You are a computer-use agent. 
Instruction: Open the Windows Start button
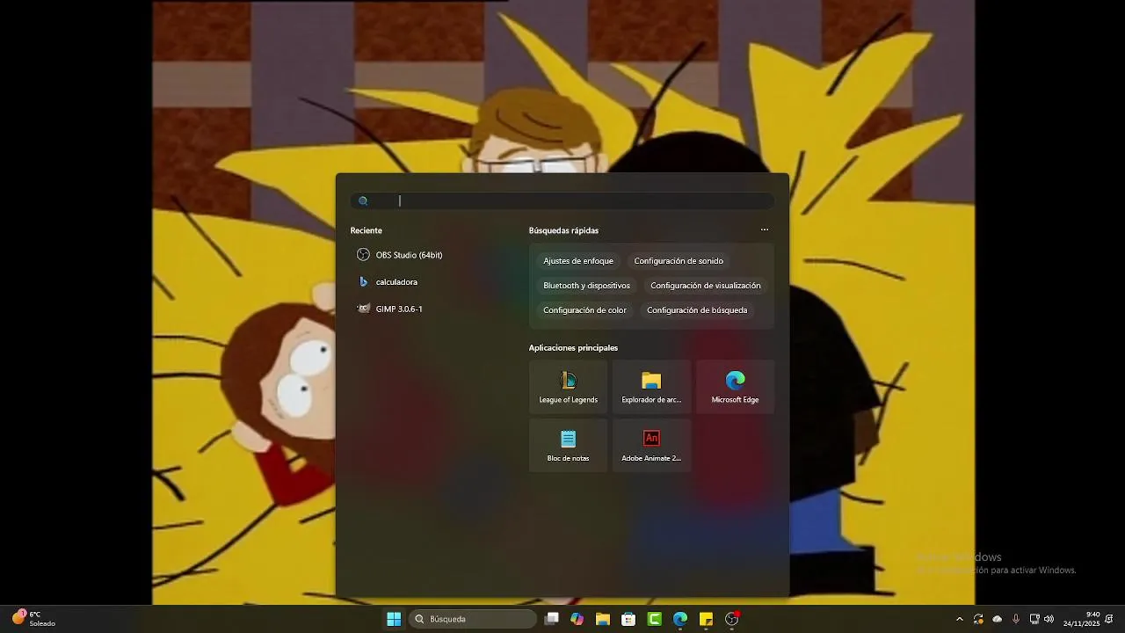tap(394, 619)
